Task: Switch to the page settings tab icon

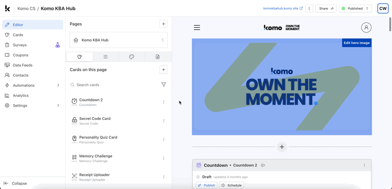Action: [157, 57]
